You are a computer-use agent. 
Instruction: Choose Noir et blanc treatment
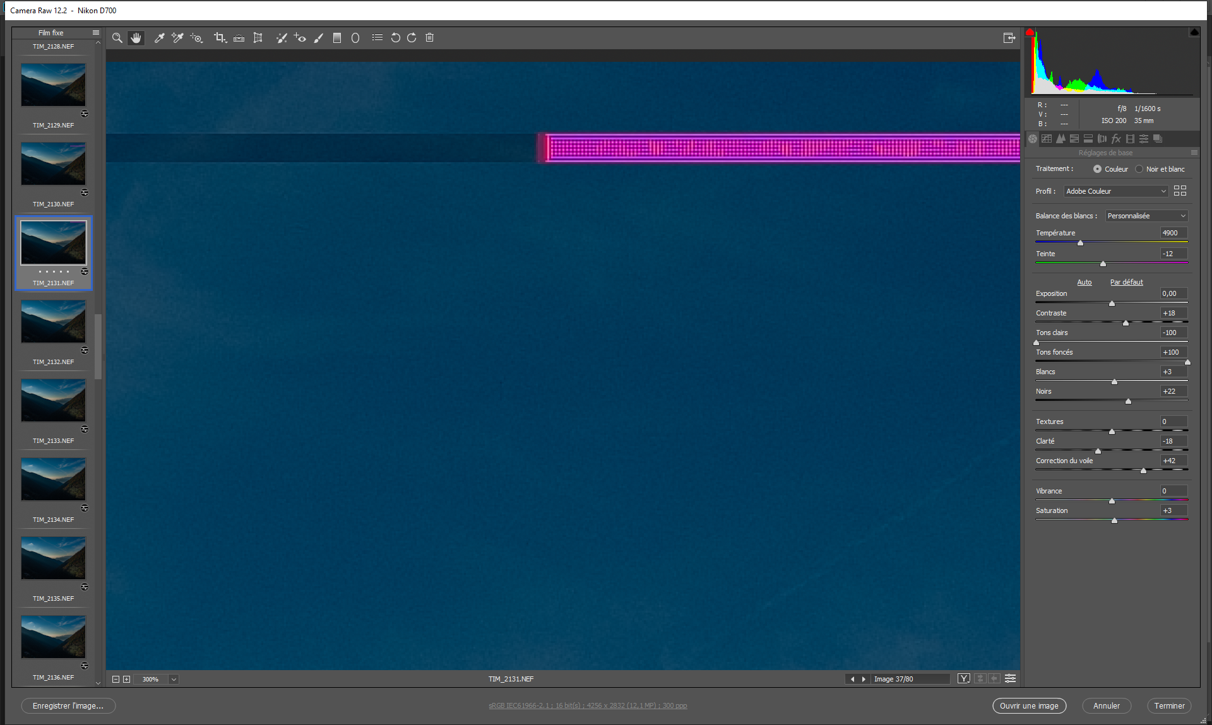(1139, 169)
